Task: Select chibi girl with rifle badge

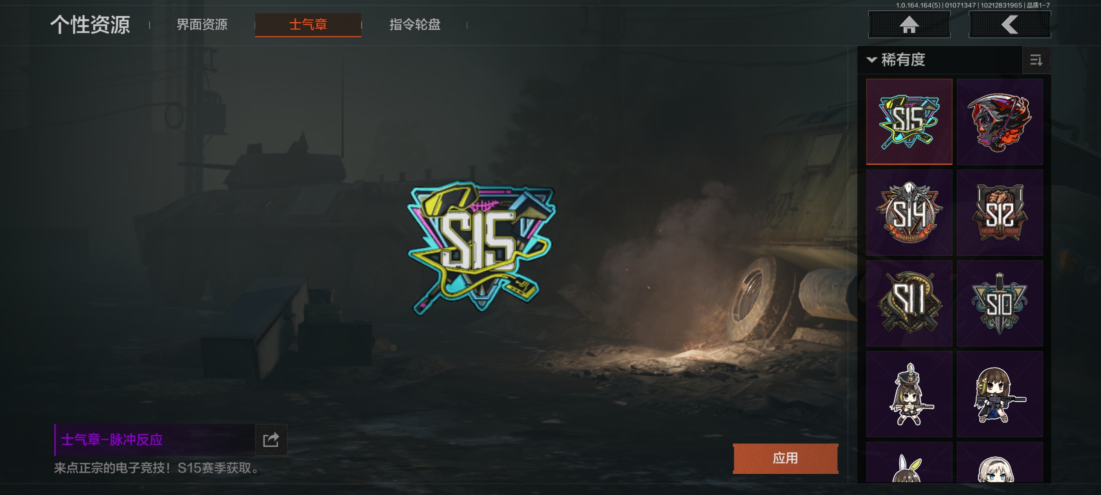Action: 1000,394
